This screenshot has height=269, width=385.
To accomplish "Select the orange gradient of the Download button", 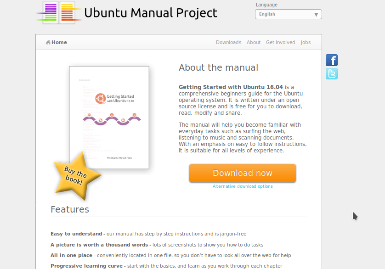I will click(x=243, y=173).
